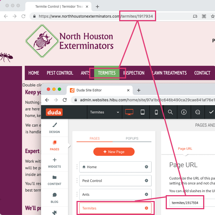Open a new tab in Duda browser window
215x215 pixels.
point(139,90)
